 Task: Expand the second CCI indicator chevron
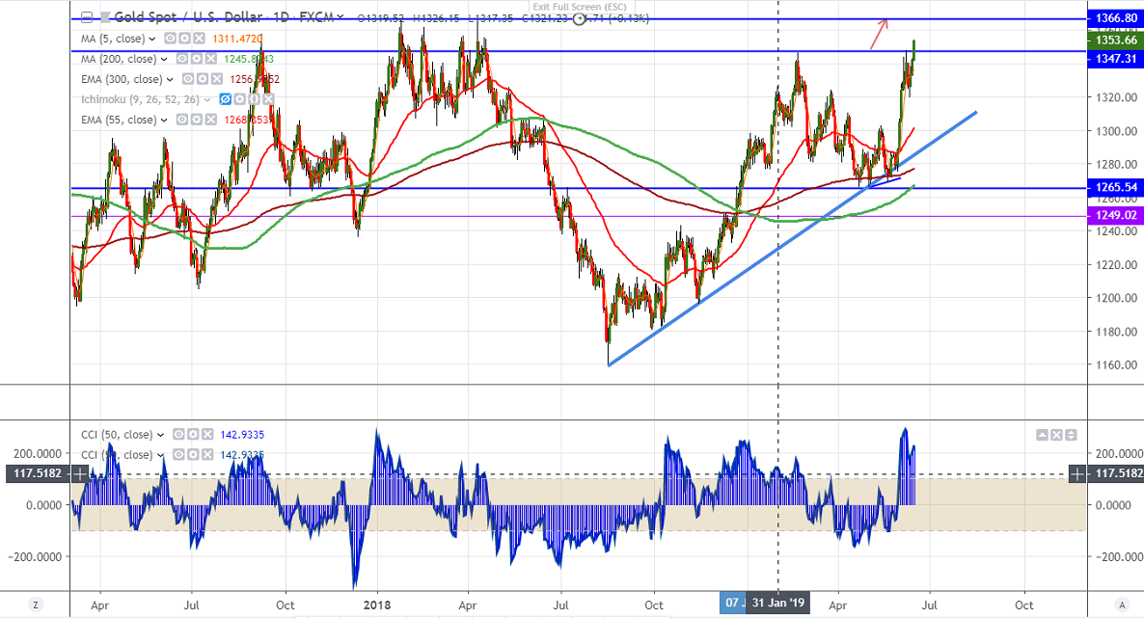click(x=160, y=455)
